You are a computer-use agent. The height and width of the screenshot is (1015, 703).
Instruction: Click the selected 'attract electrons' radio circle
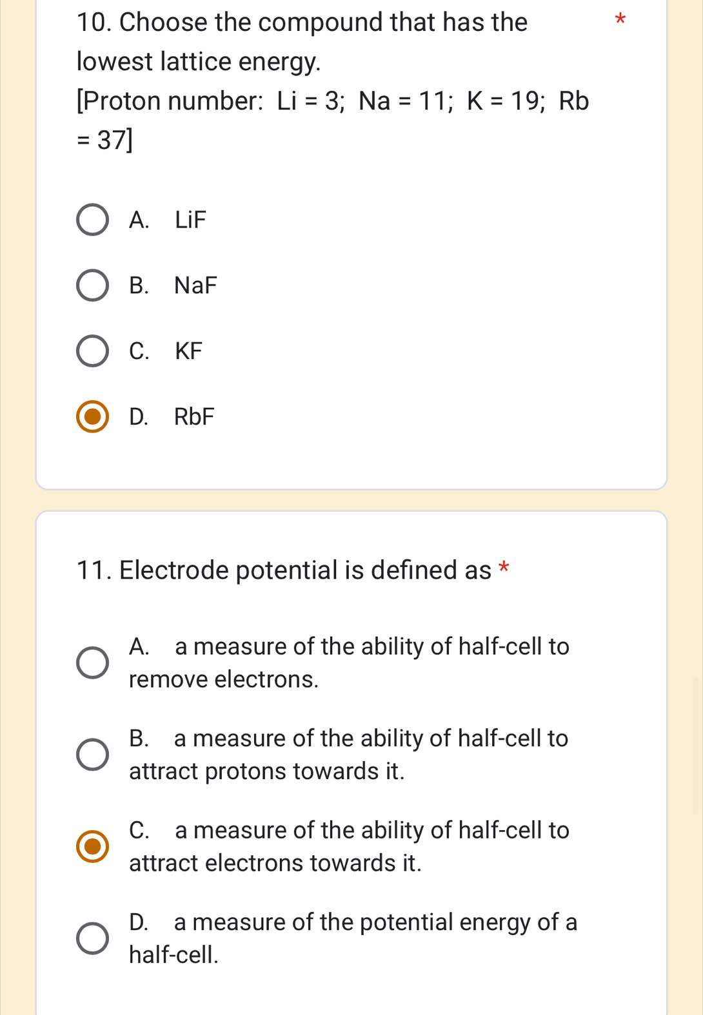click(93, 846)
